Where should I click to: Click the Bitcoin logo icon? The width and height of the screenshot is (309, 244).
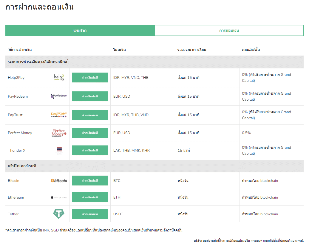[59, 181]
